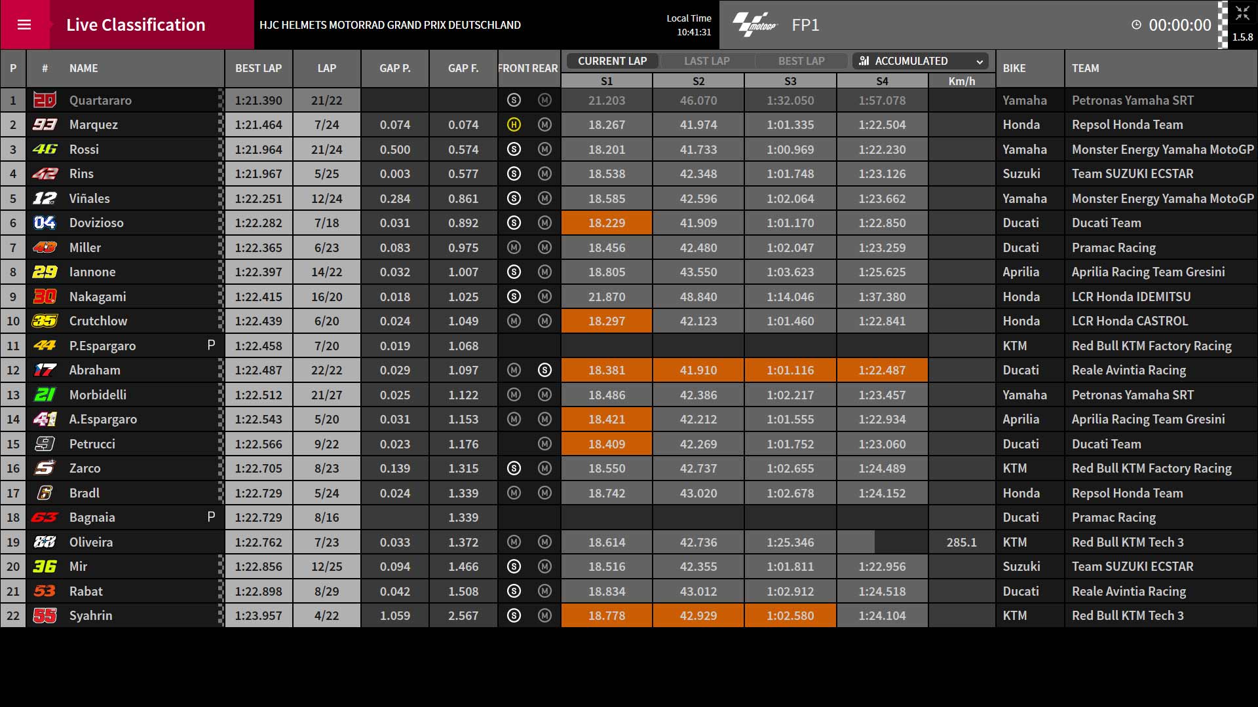Click Rossi's number 46 badge

[x=45, y=149]
